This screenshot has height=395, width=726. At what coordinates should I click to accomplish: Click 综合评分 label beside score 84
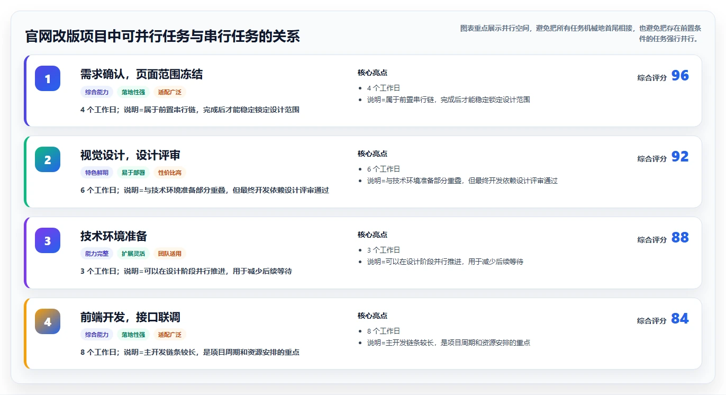(x=652, y=321)
